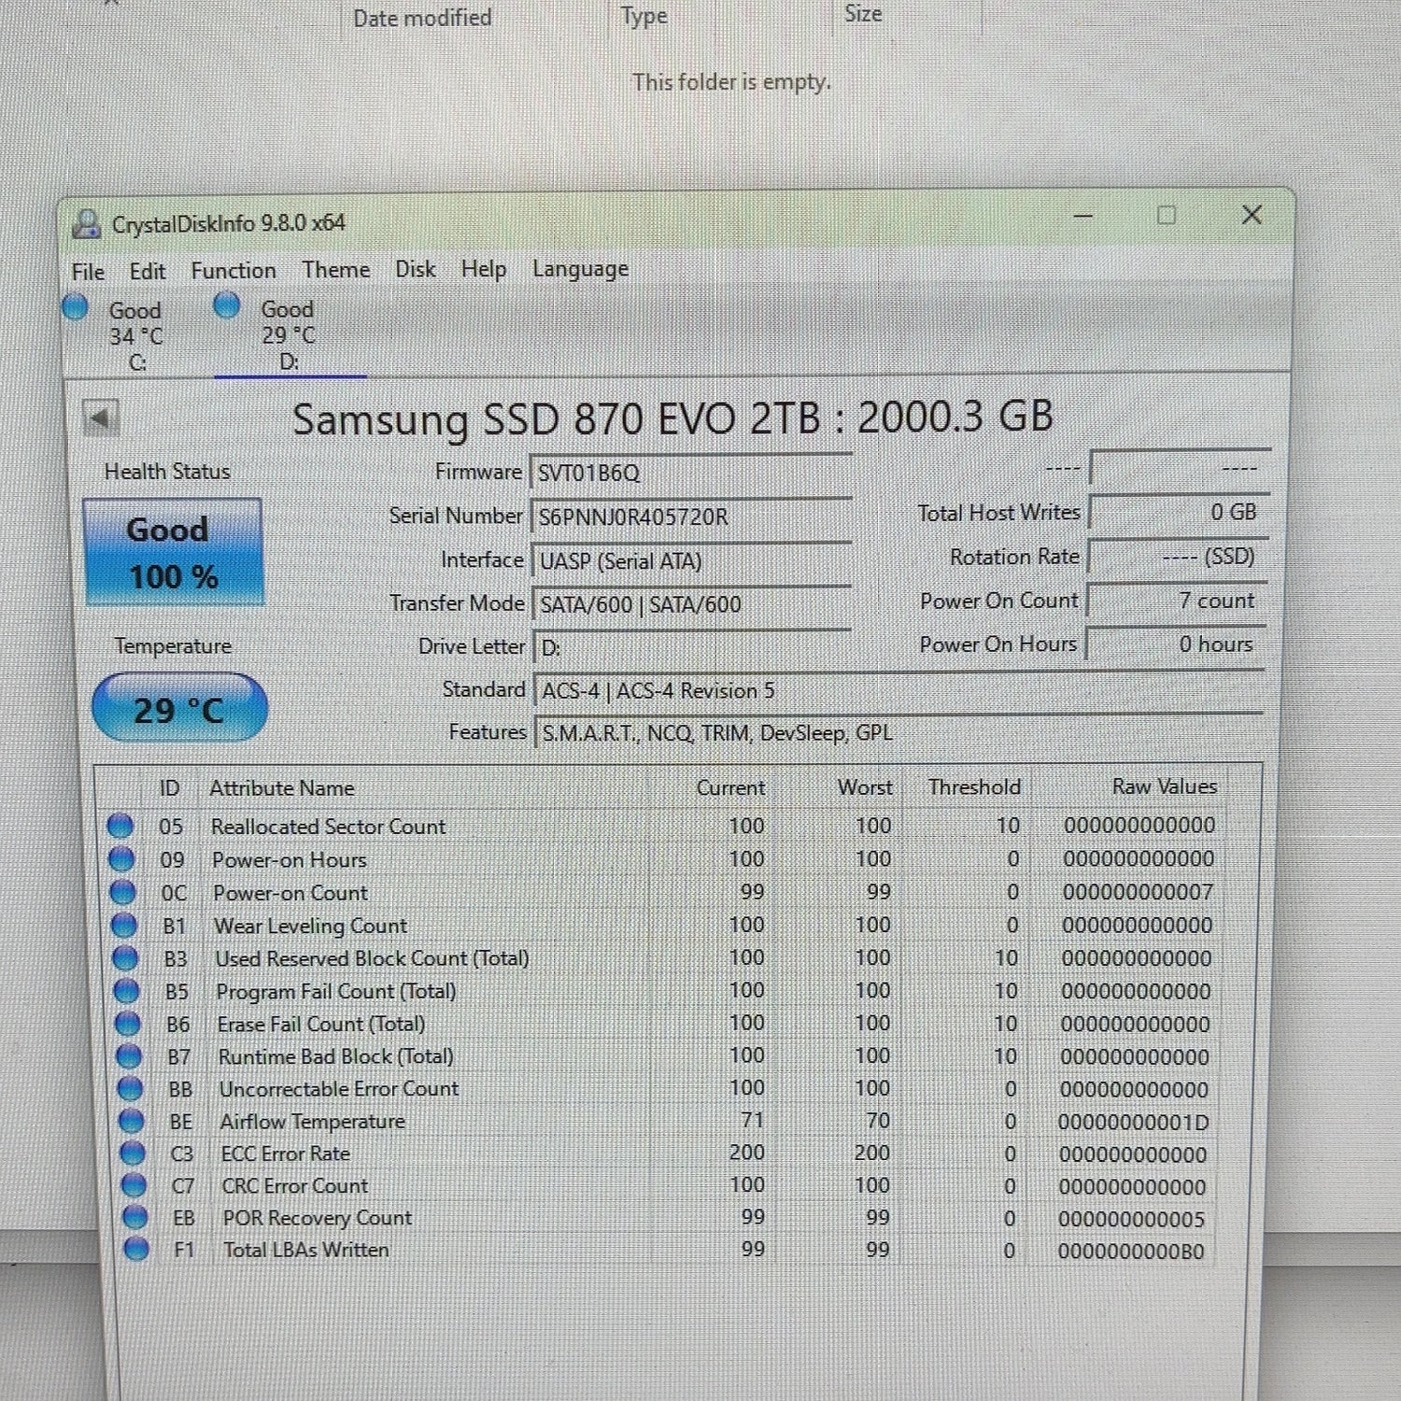Maximize the CrystalDiskInfo window
The height and width of the screenshot is (1401, 1401).
pos(1167,216)
